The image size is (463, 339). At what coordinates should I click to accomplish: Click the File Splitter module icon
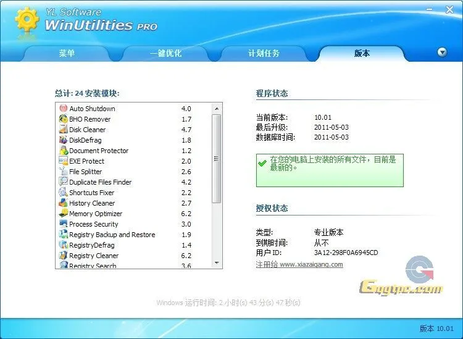63,171
